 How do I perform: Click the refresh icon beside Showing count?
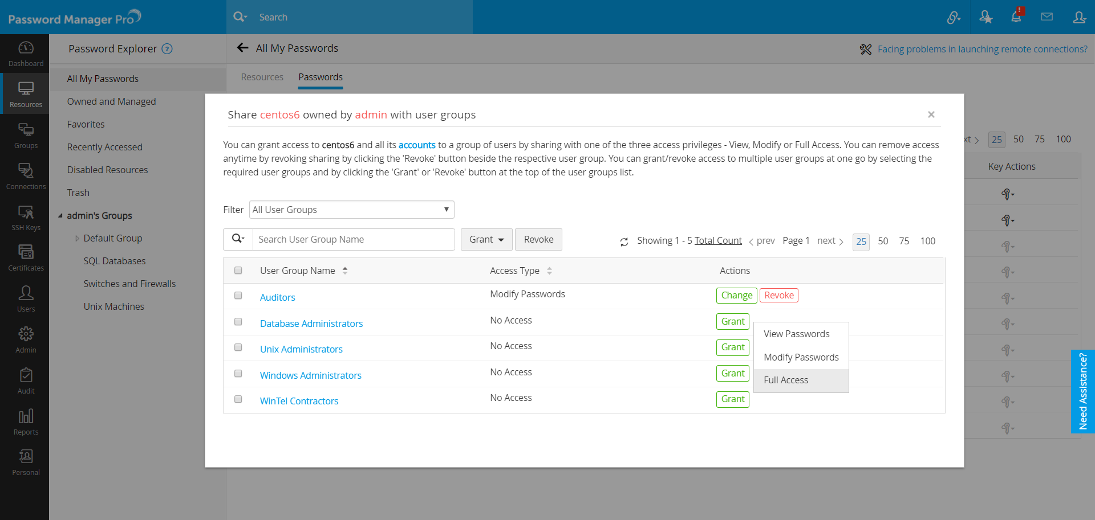(624, 241)
